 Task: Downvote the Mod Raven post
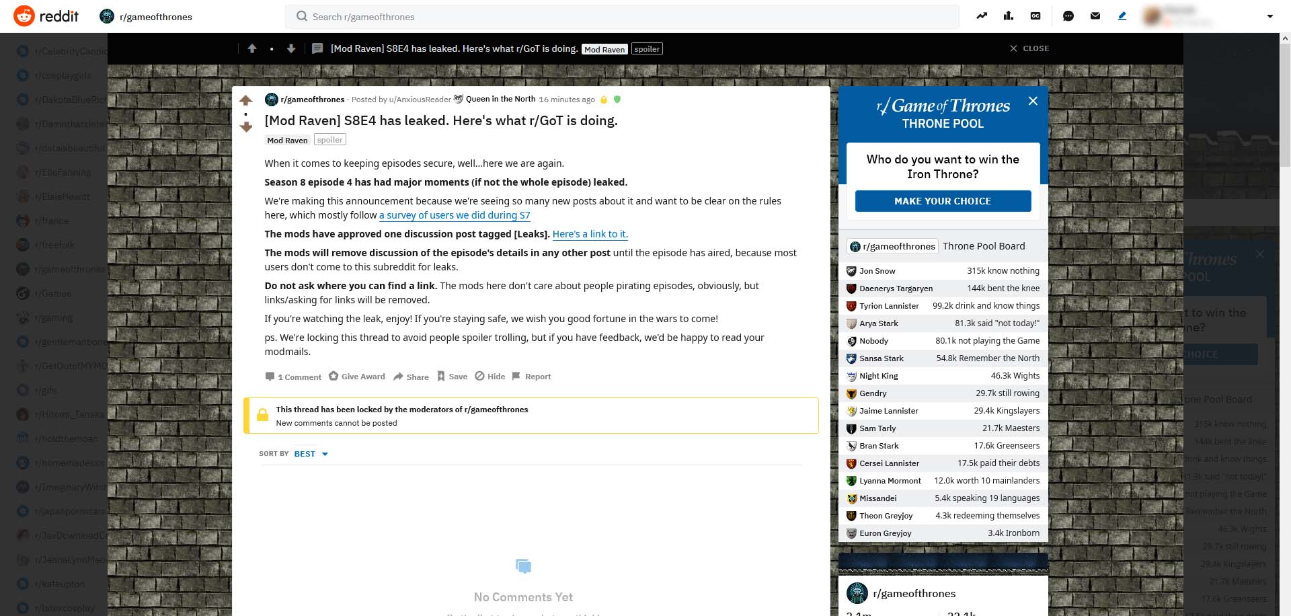tap(246, 127)
